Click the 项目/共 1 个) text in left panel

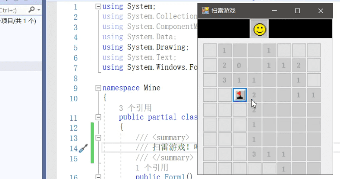pyautogui.click(x=18, y=21)
